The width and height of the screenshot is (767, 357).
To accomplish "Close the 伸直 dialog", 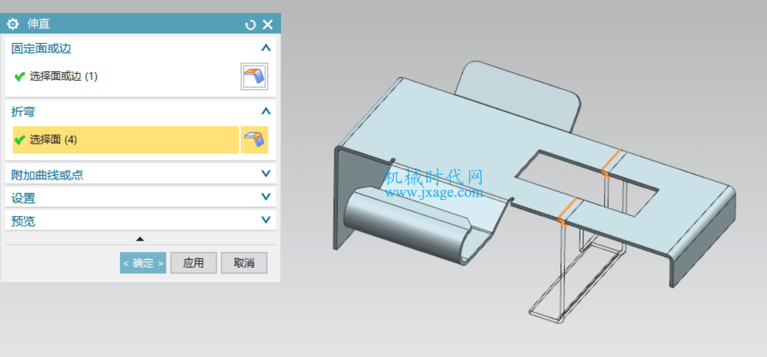I will pyautogui.click(x=267, y=25).
